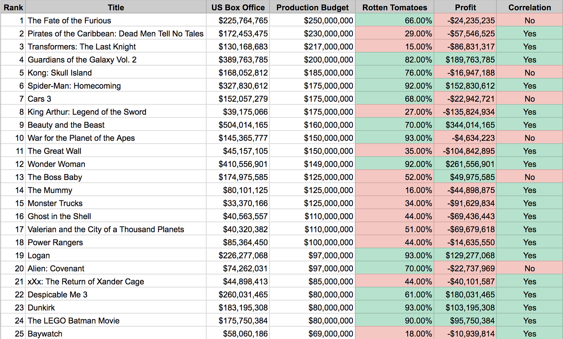
Task: Select the "Ghost in the Shell" cell
Action: (x=116, y=216)
